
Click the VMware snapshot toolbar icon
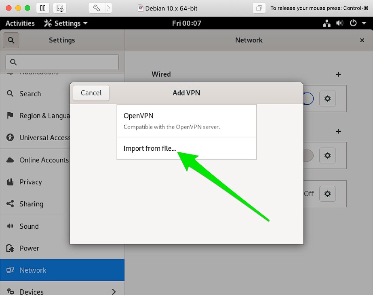(60, 8)
